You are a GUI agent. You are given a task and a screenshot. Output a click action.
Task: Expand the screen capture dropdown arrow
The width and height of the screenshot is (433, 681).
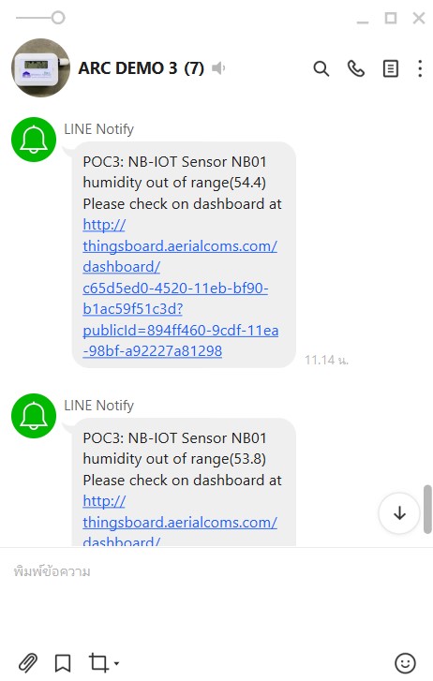[116, 663]
